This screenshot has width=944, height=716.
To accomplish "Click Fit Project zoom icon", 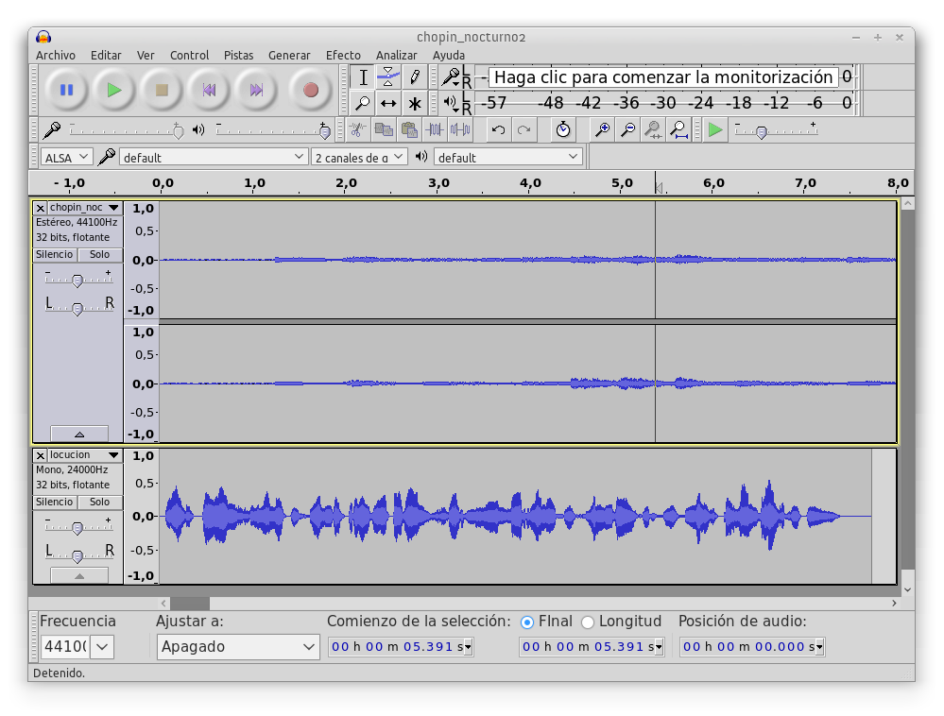I will pos(679,129).
